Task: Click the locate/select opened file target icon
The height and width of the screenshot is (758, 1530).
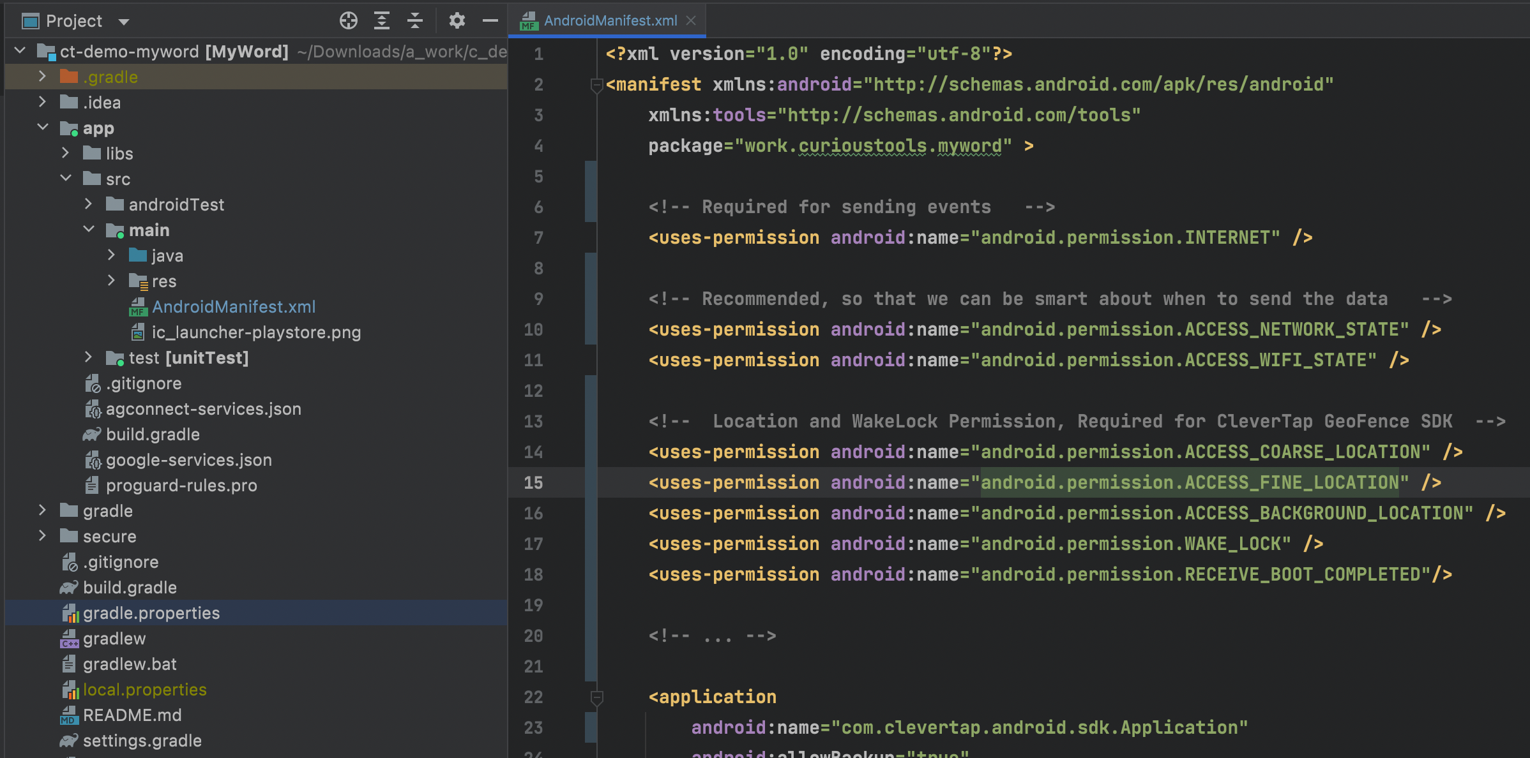Action: pos(349,21)
